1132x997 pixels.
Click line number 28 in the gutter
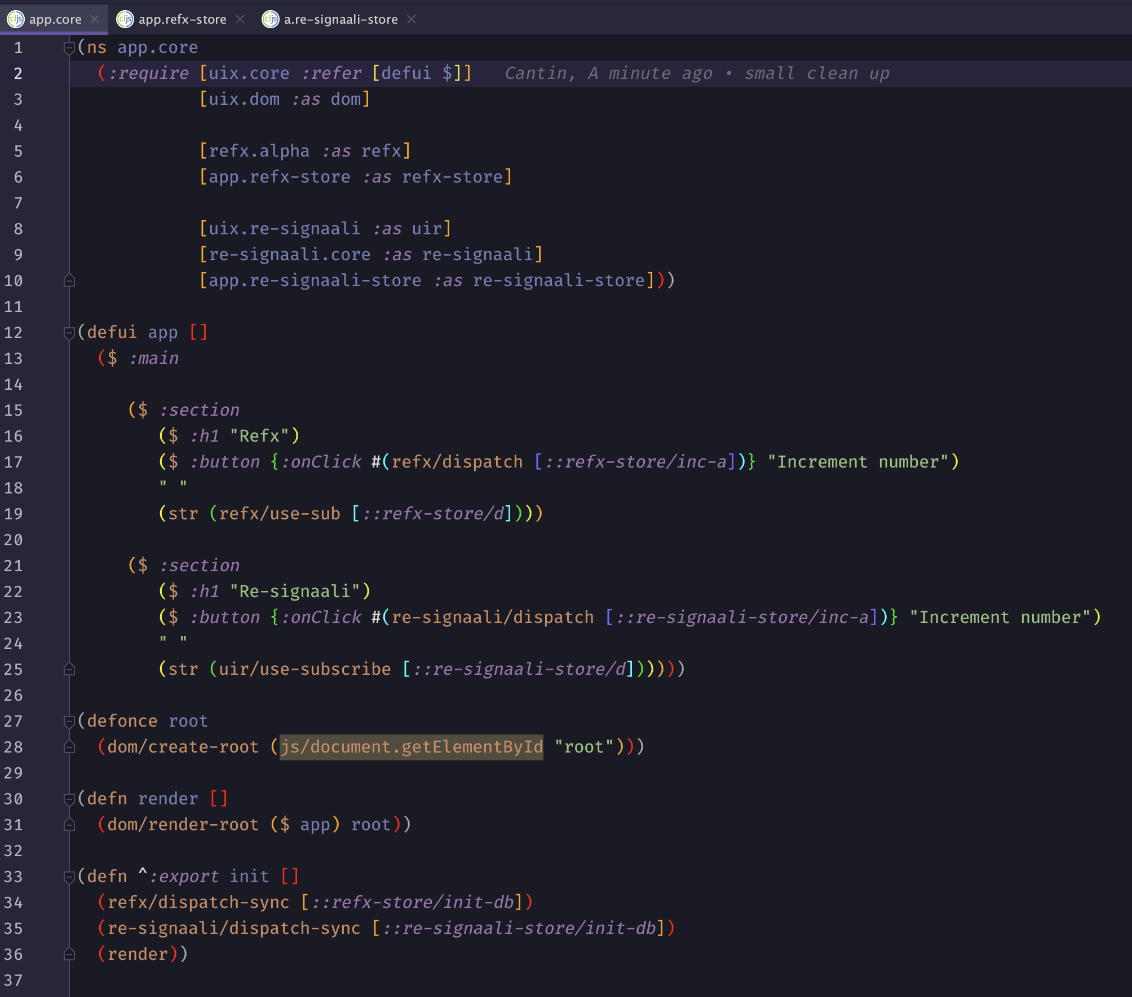14,747
